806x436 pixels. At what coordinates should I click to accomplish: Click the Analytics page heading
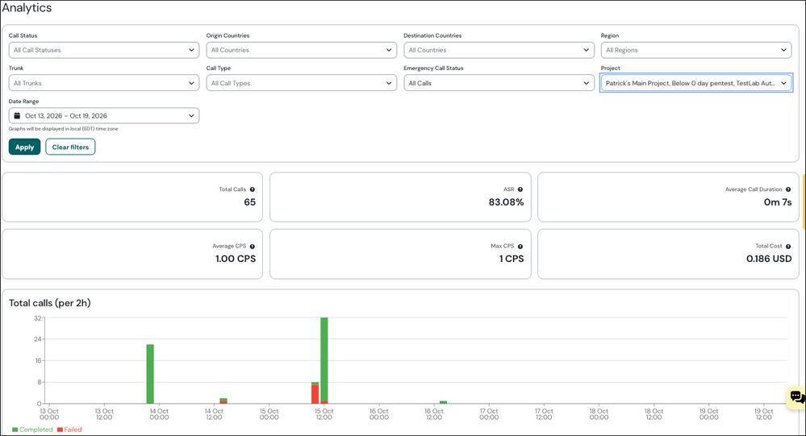27,8
